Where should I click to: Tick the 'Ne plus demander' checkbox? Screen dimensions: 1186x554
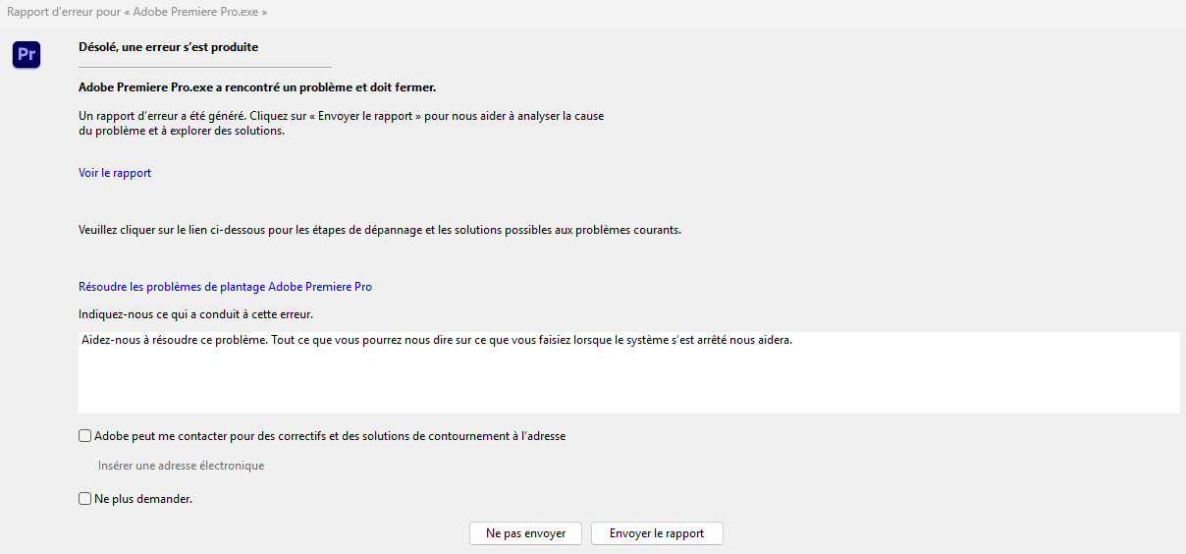pos(84,499)
